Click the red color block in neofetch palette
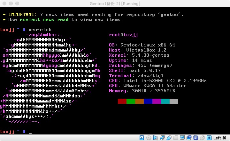This screenshot has width=230, height=141. [122, 101]
